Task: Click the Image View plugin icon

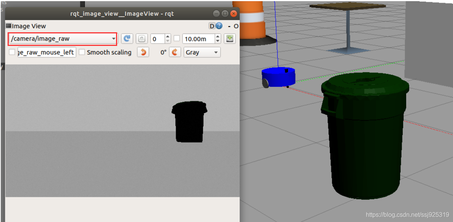Action: pyautogui.click(x=9, y=26)
